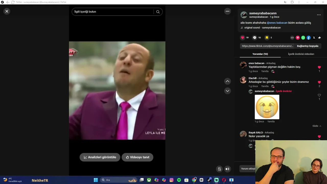
Task: Go to the previous video with up arrow
Action: point(227,81)
